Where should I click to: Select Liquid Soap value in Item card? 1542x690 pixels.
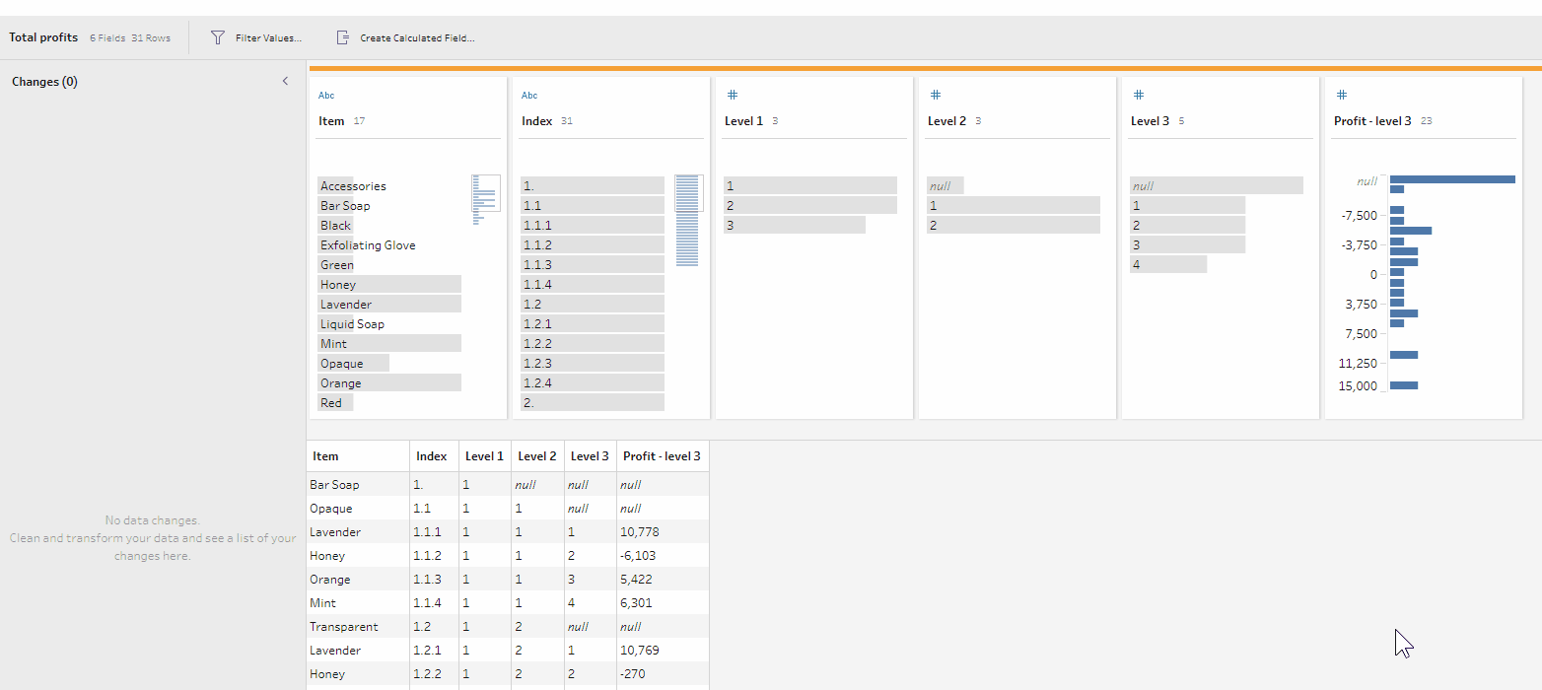(x=389, y=323)
